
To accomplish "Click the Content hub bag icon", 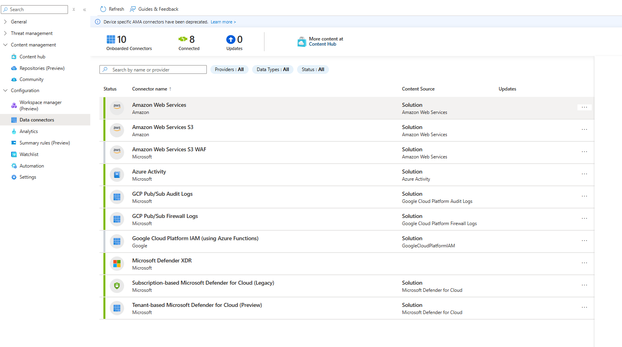I will tap(14, 57).
